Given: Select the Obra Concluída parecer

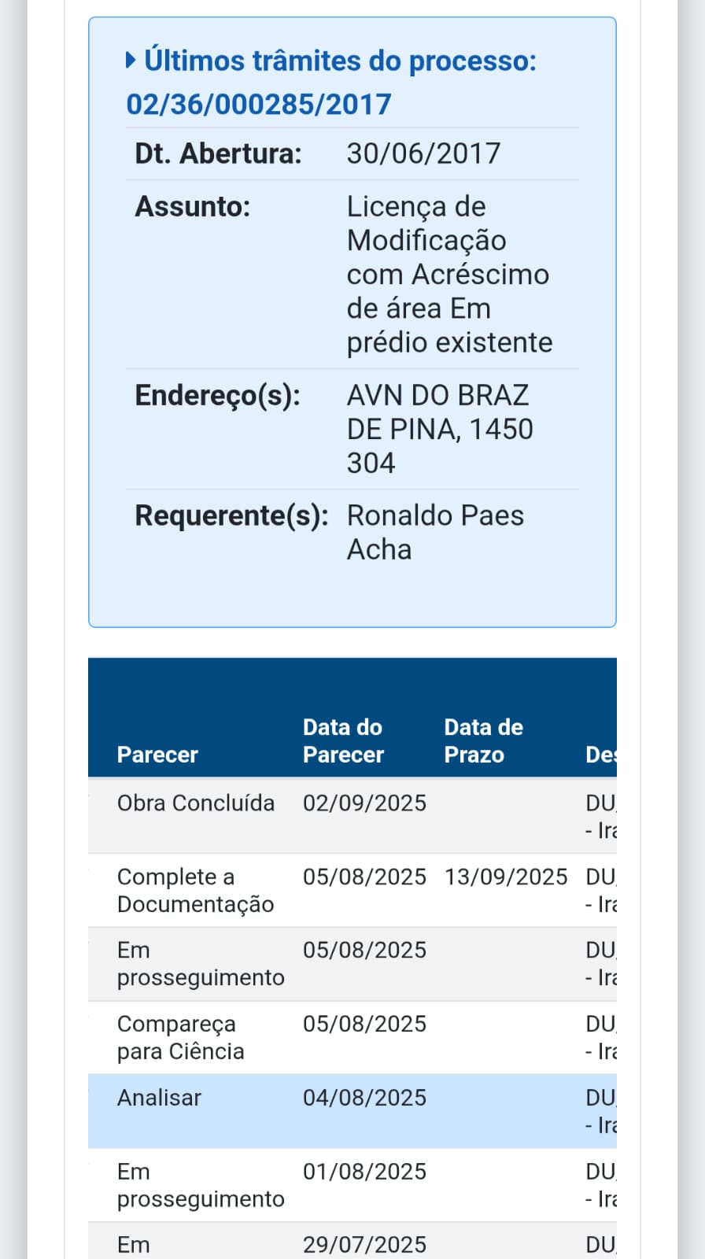Looking at the screenshot, I should pos(196,803).
